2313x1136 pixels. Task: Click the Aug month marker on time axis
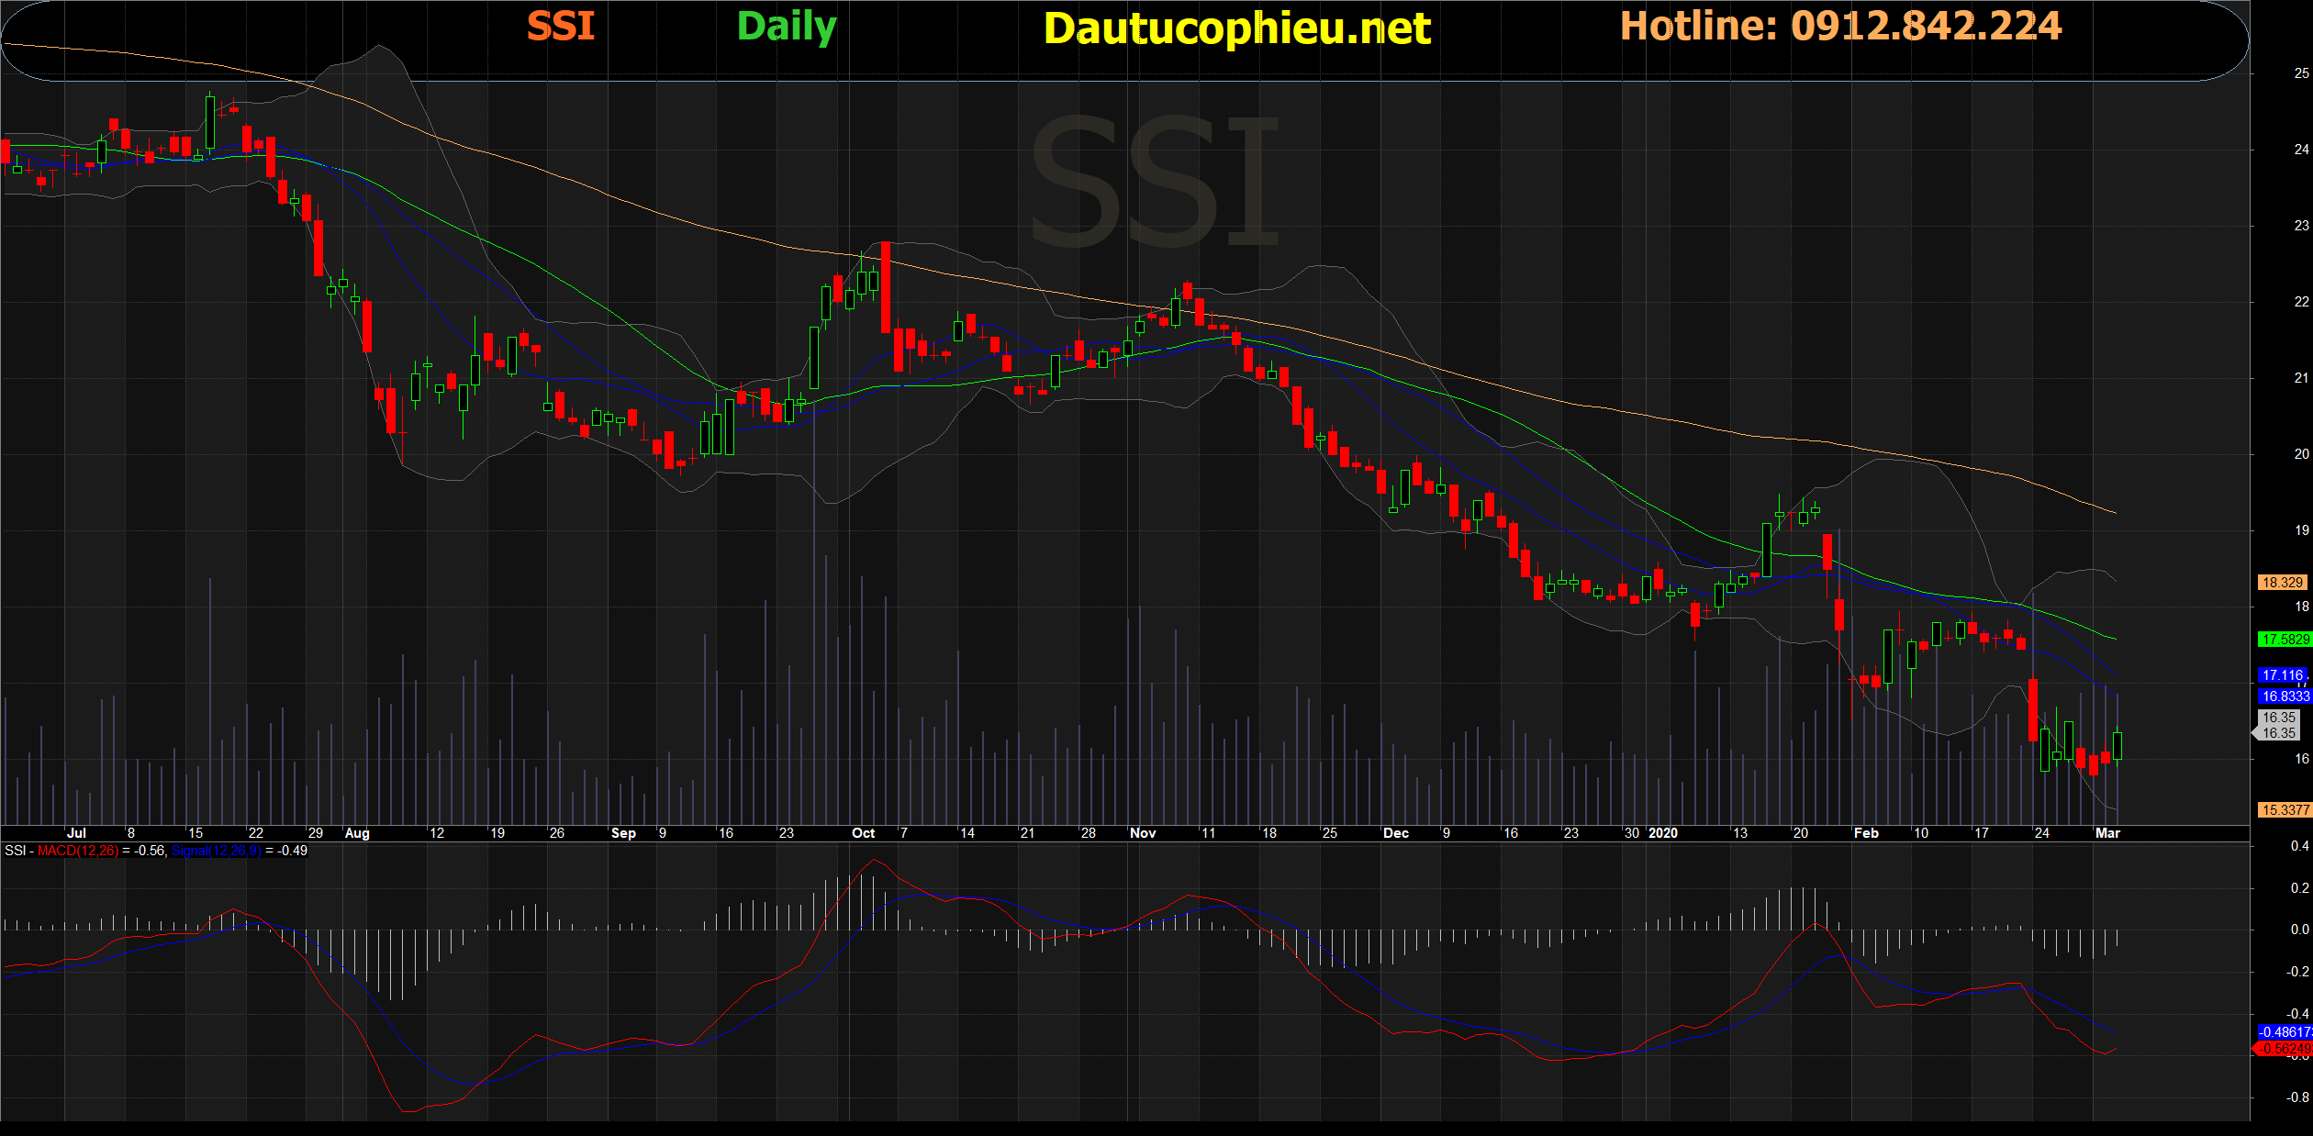click(356, 833)
